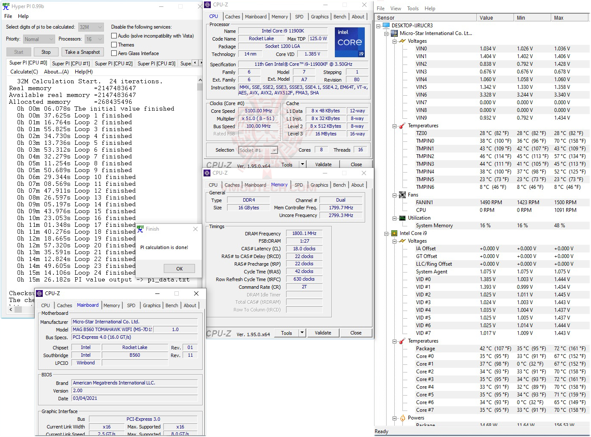Viewport: 591px width, 437px height.
Task: Open the Caches tab in the CPU-tab CPU-Z window
Action: pos(233,17)
